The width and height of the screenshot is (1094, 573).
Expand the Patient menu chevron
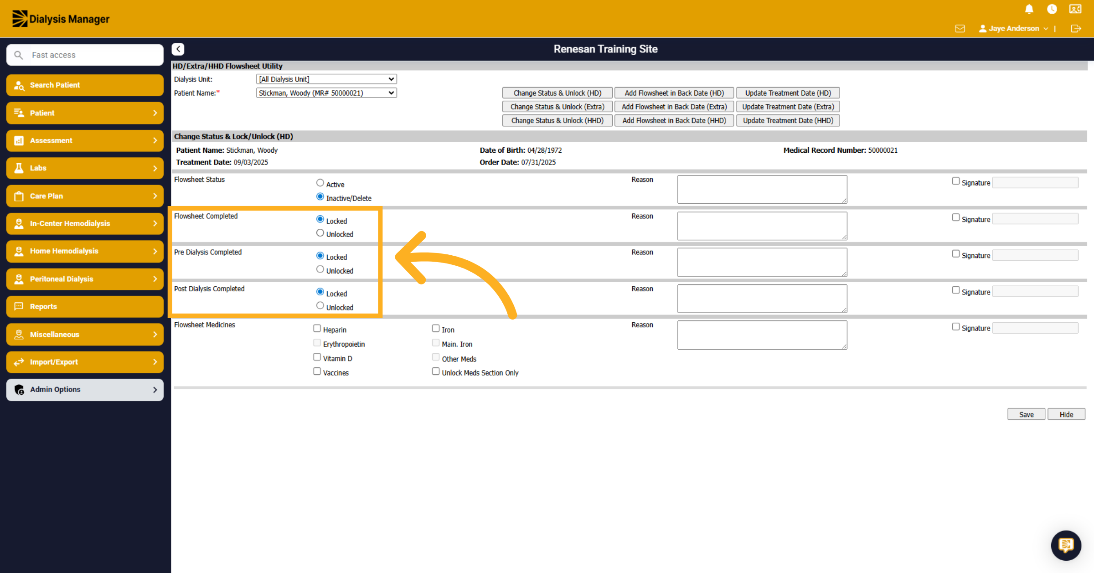(155, 113)
